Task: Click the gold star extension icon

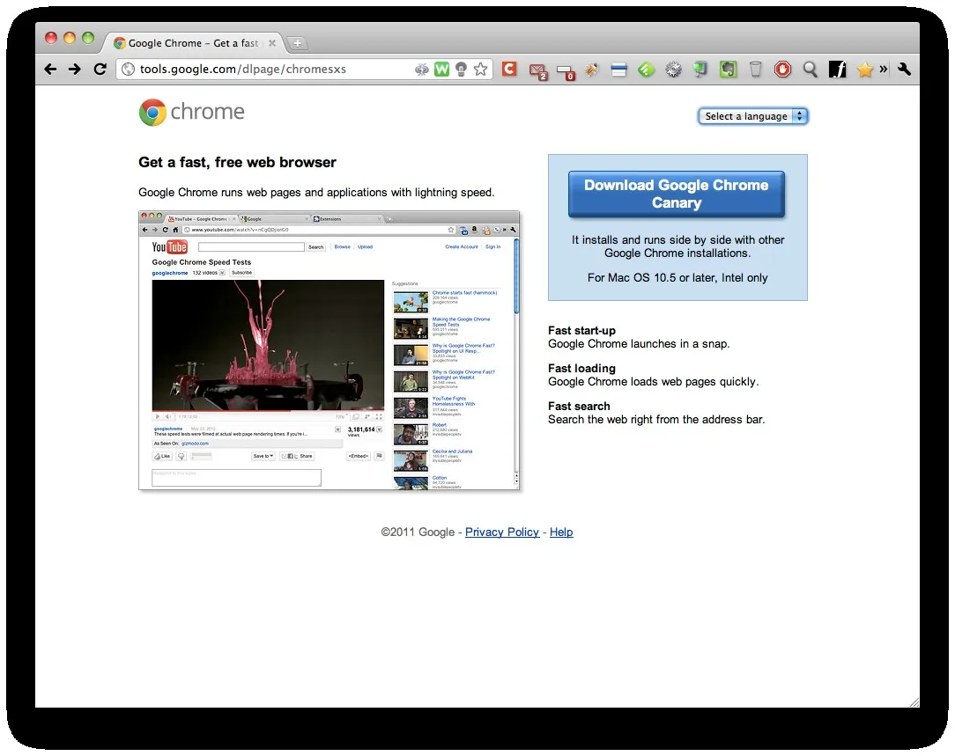Action: [864, 70]
